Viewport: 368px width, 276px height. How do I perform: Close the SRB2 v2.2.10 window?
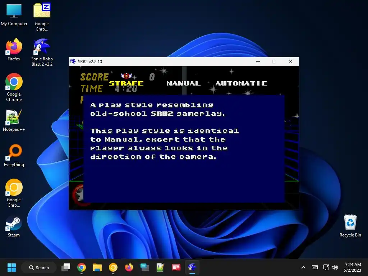coord(290,61)
